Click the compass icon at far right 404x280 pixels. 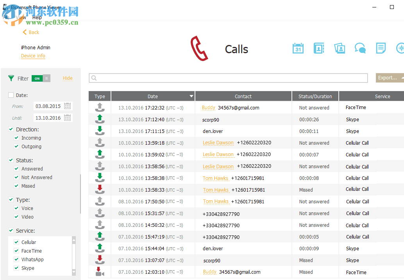click(400, 48)
